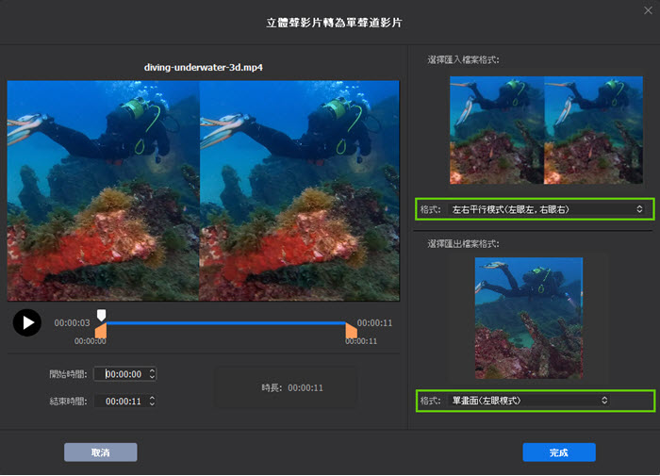Screen dimensions: 660x476
Task: Click the file name diving-underwater-3d.mp4
Action: coord(204,67)
